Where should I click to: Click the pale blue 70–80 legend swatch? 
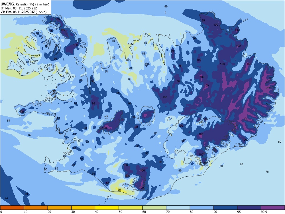pos(178,208)
